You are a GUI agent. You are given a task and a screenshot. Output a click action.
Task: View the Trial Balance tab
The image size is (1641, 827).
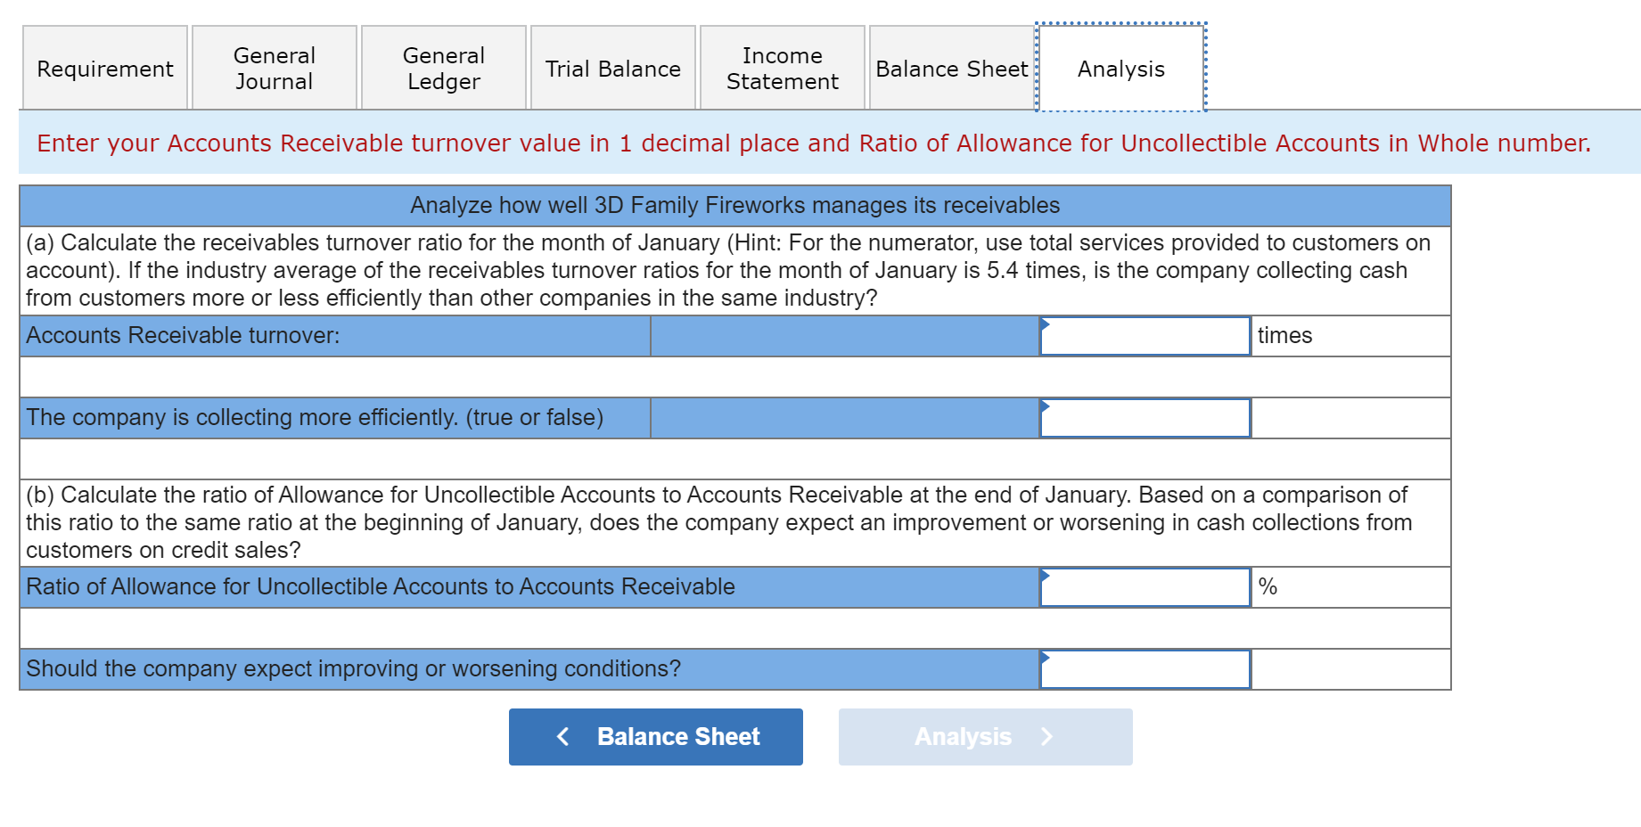(613, 68)
